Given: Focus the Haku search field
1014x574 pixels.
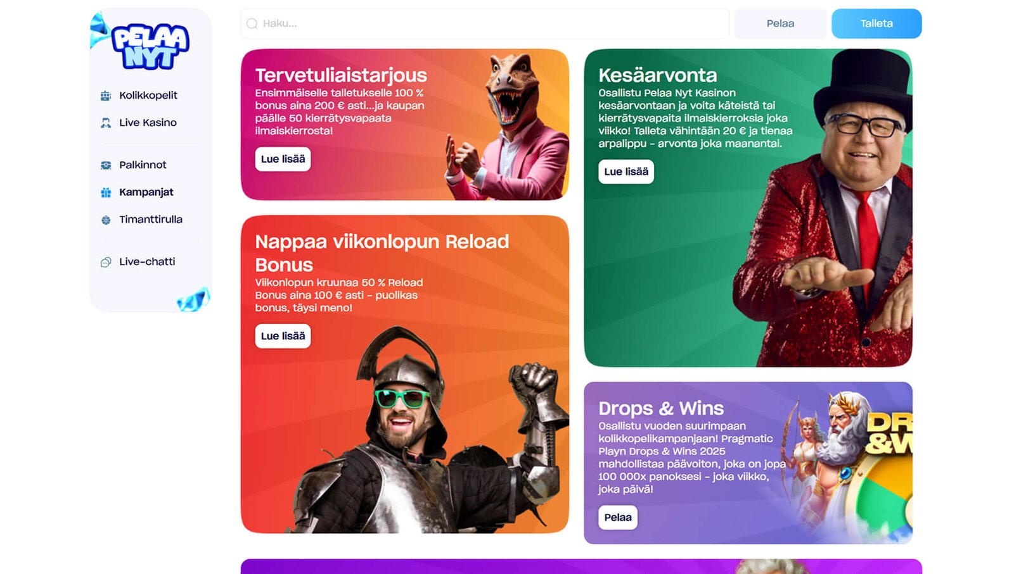Looking at the screenshot, I should (485, 23).
